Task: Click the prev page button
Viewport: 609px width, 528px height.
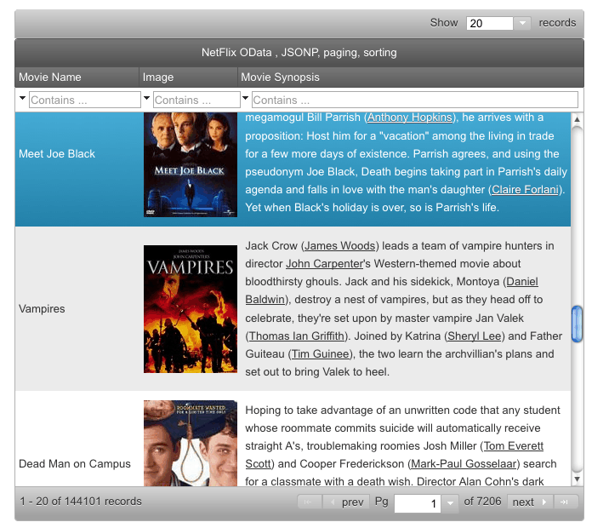Action: (x=346, y=502)
